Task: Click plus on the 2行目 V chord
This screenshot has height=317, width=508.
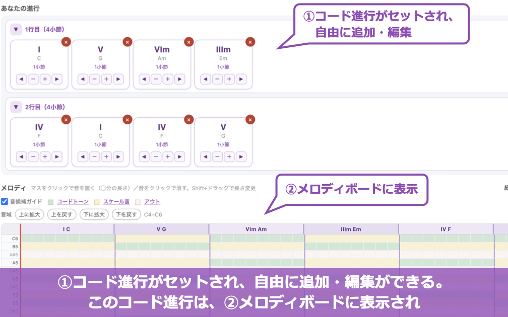Action: pos(229,157)
